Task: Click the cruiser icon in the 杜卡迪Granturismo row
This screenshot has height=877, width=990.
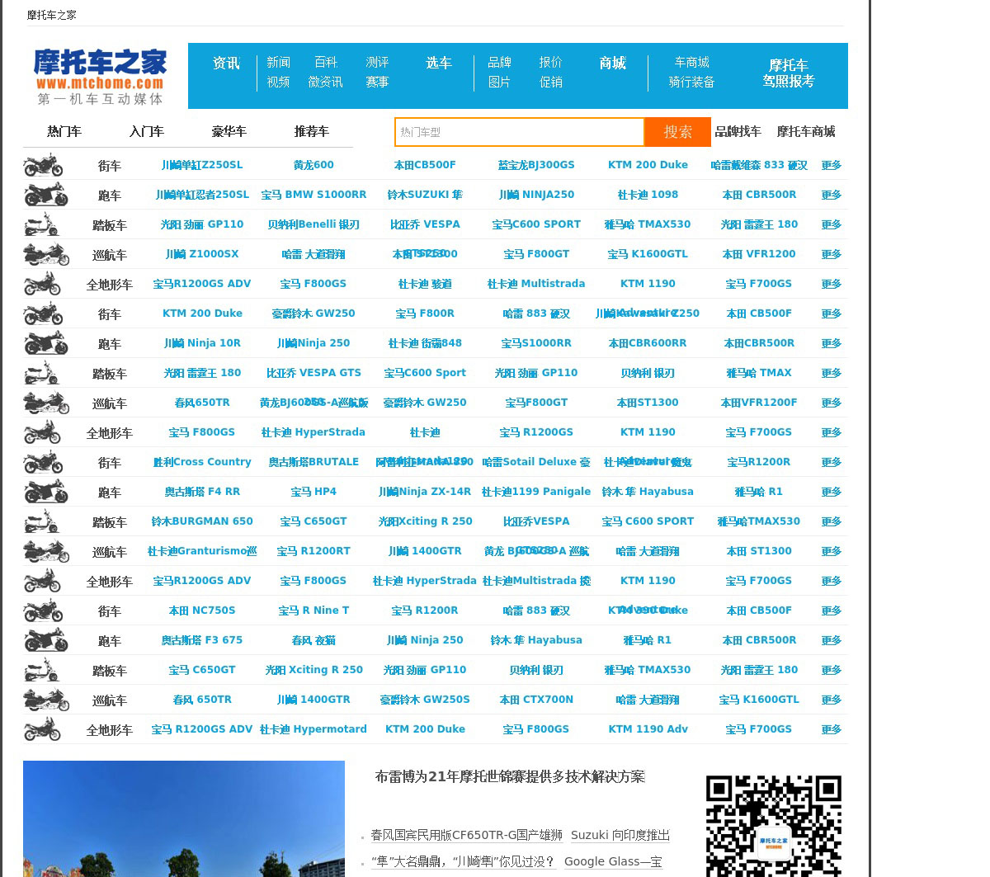Action: (x=46, y=551)
